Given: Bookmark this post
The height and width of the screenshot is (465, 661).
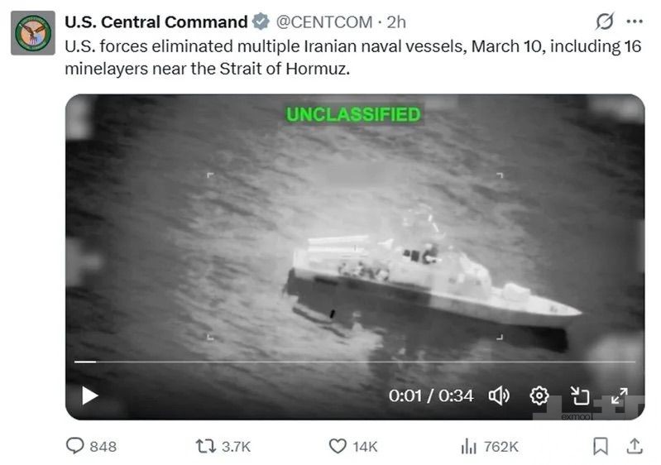Looking at the screenshot, I should pos(601,446).
